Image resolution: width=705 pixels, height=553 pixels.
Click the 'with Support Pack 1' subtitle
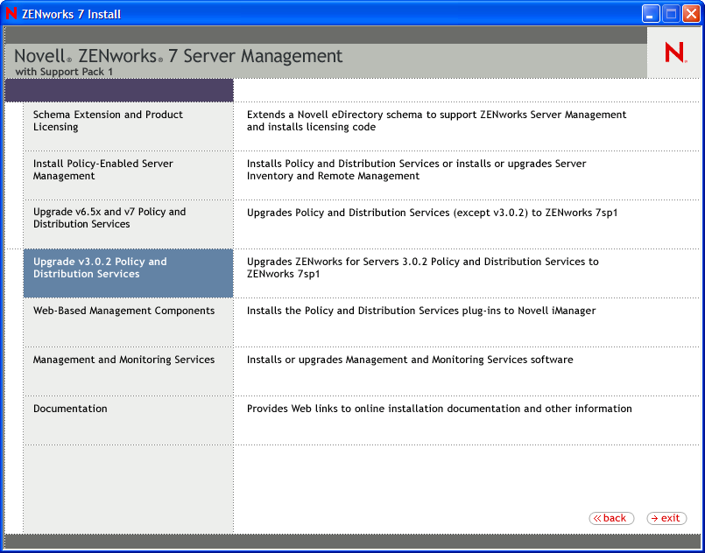pos(64,72)
